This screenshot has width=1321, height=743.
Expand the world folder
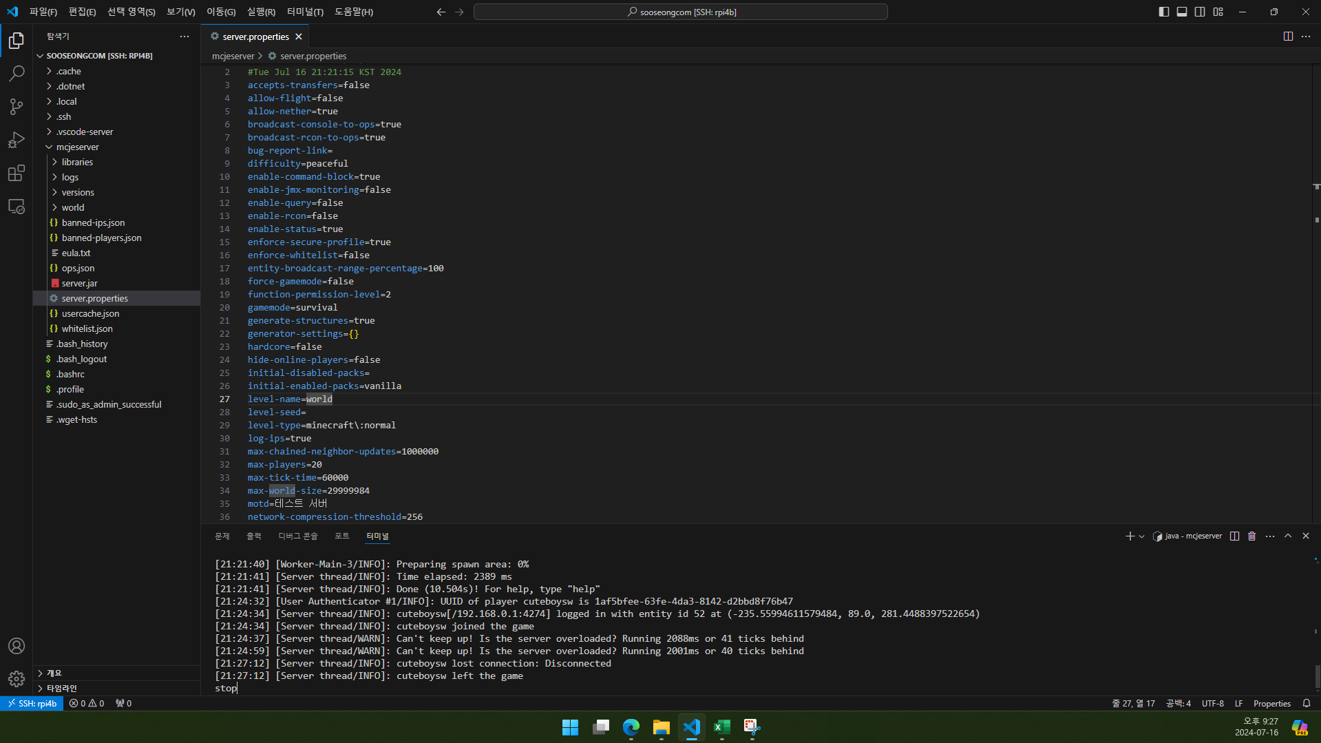(117, 207)
